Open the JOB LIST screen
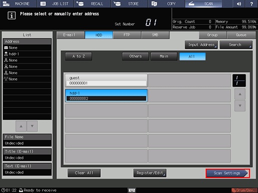The height and width of the screenshot is (193, 258). click(x=55, y=3)
